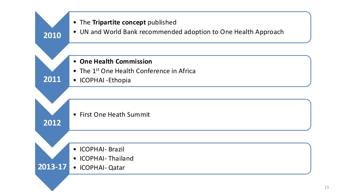Click the 2013-17 chevron arrow
Screen dimensions: 349x196
click(x=52, y=167)
